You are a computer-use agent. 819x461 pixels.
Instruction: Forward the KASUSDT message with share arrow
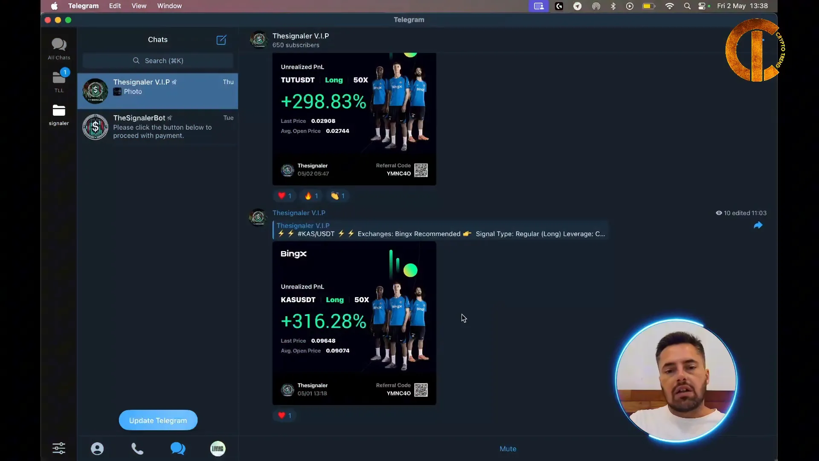click(x=758, y=225)
